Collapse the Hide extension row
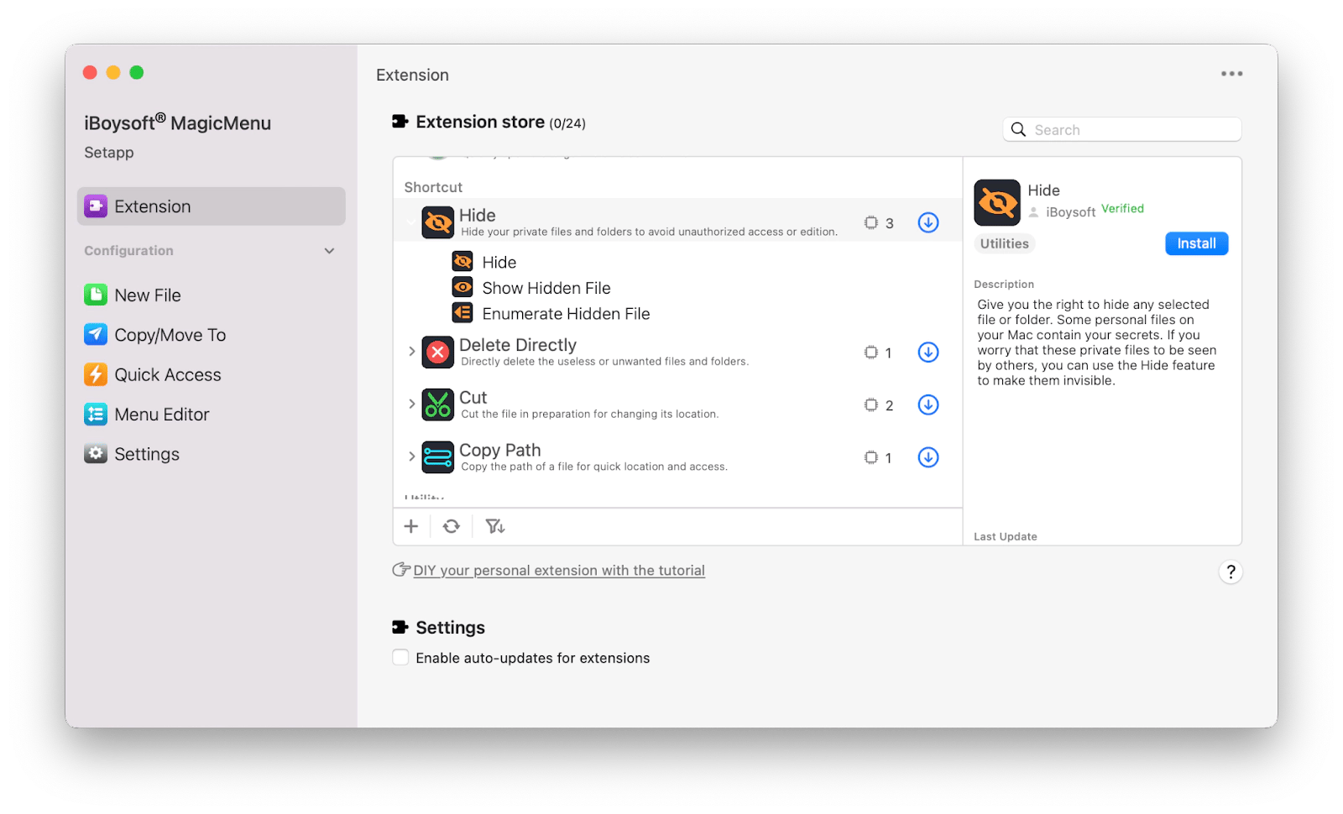Image resolution: width=1343 pixels, height=814 pixels. click(410, 222)
